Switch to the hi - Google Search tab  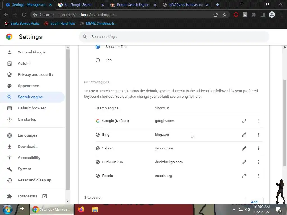[78, 5]
